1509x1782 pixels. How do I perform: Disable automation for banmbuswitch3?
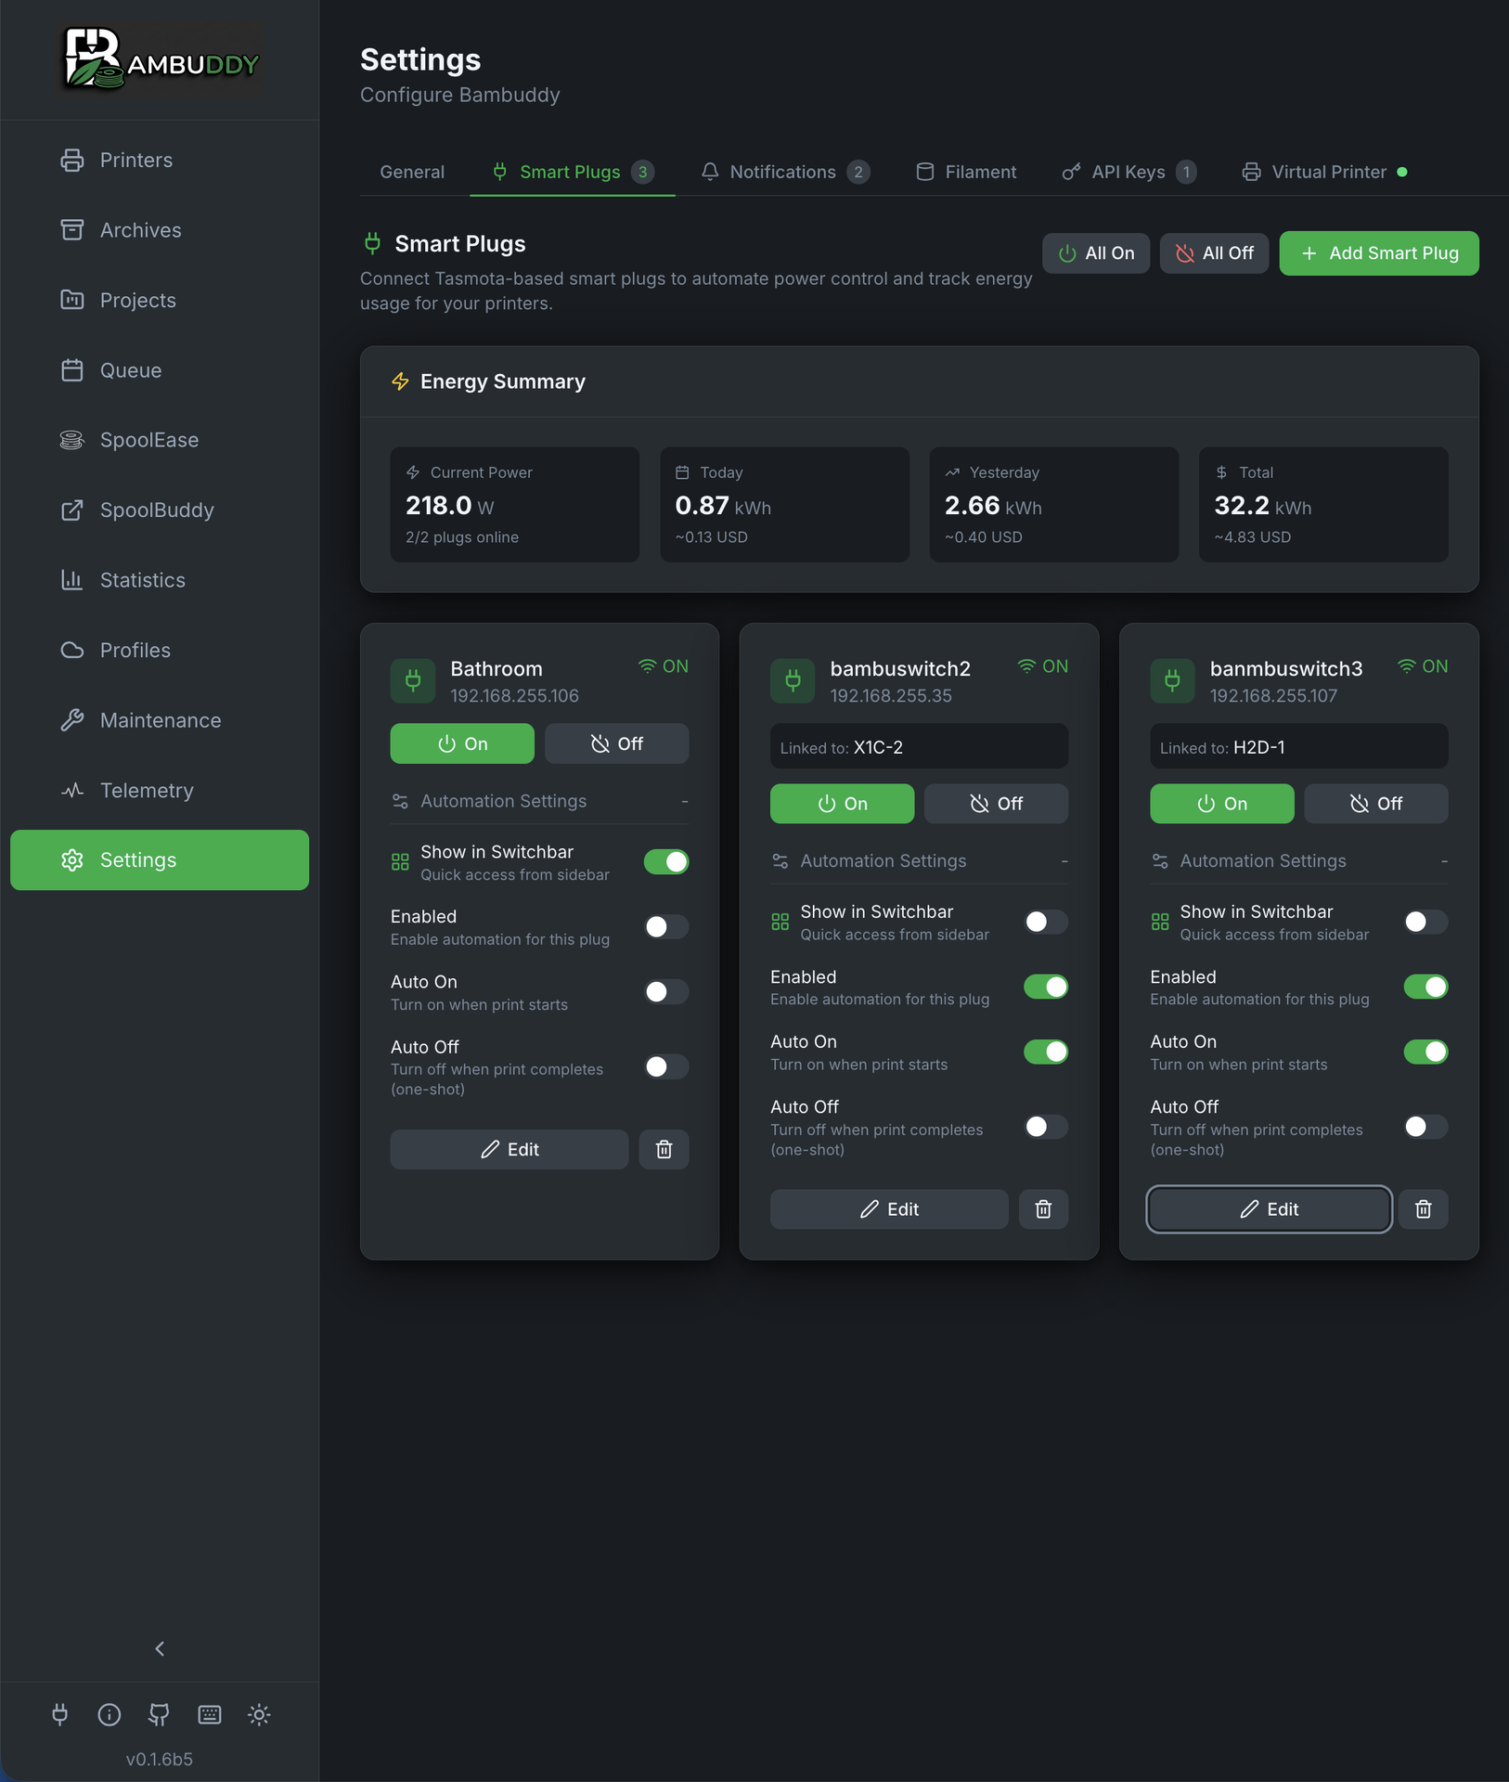1425,987
